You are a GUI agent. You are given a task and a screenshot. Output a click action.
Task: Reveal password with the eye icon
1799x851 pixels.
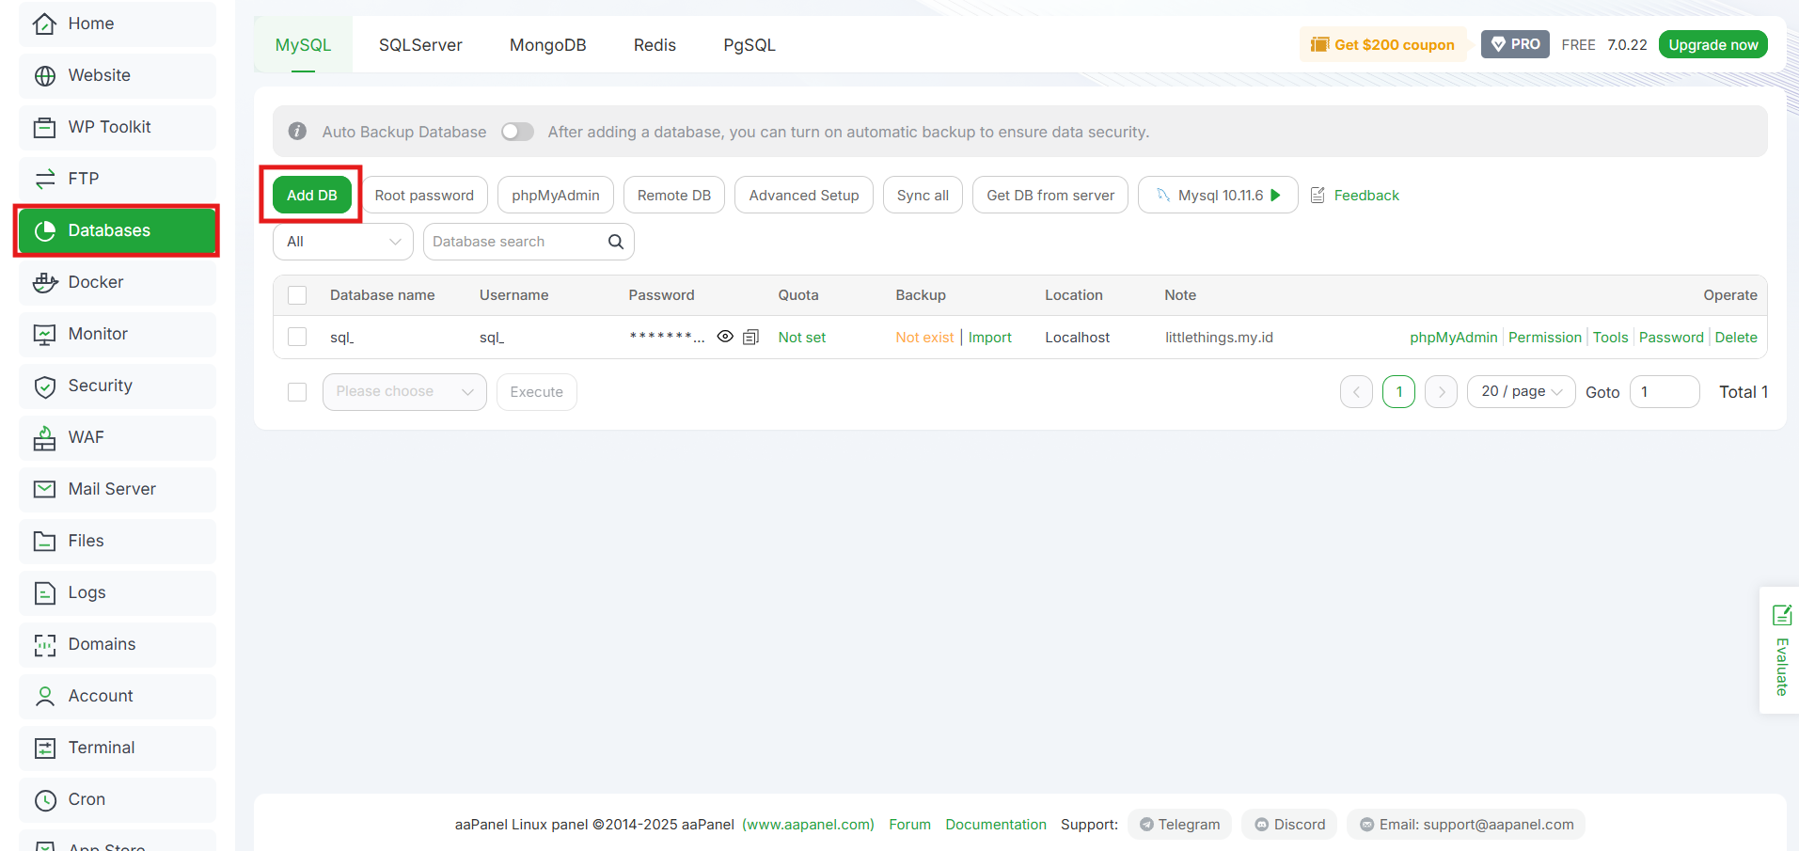click(x=725, y=337)
